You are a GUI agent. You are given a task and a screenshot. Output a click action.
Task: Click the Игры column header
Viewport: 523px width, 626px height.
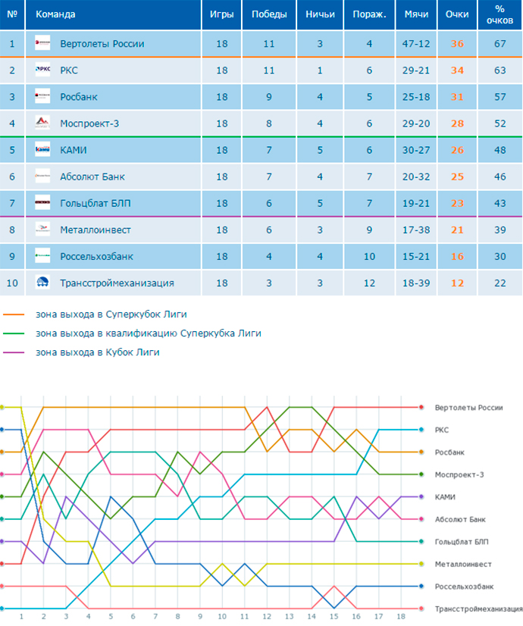tap(221, 14)
